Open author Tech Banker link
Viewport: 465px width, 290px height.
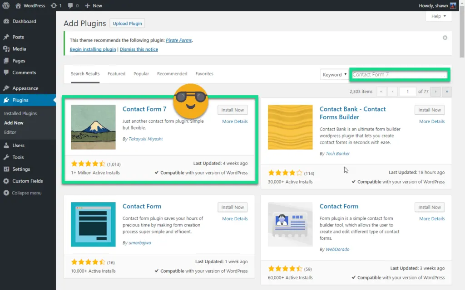tap(337, 154)
